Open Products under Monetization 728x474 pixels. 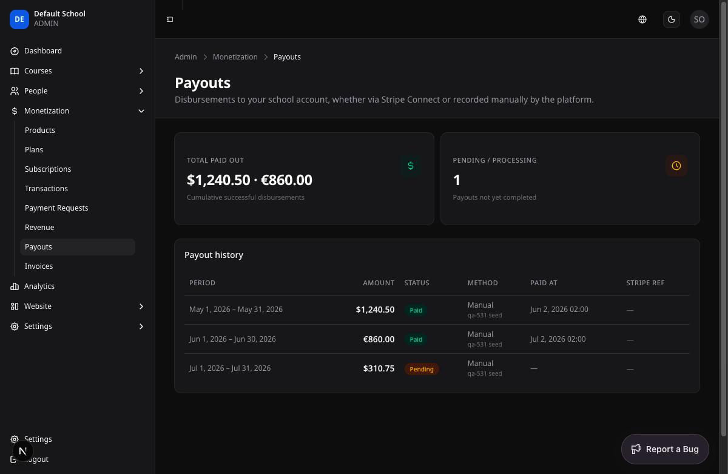click(78, 130)
